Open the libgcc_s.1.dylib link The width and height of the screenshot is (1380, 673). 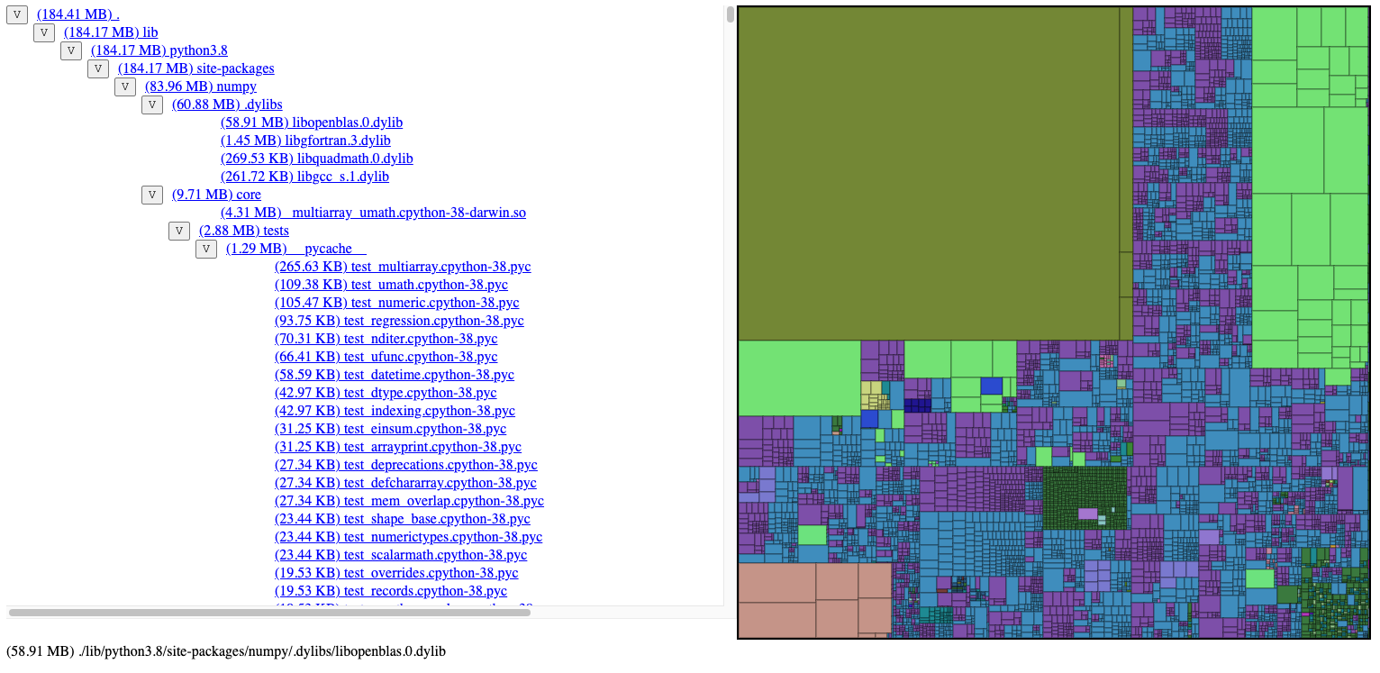tap(304, 176)
